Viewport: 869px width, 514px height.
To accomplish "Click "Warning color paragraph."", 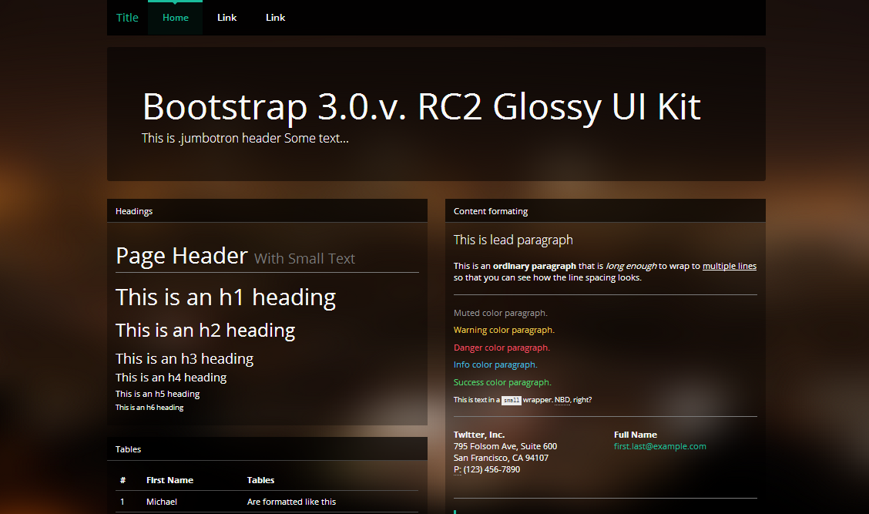I will coord(504,330).
